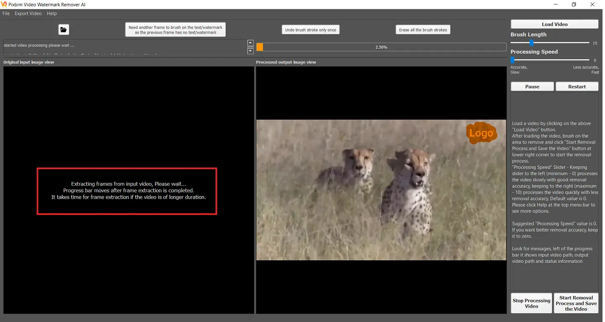Minimize the Pixbim window

coord(555,4)
